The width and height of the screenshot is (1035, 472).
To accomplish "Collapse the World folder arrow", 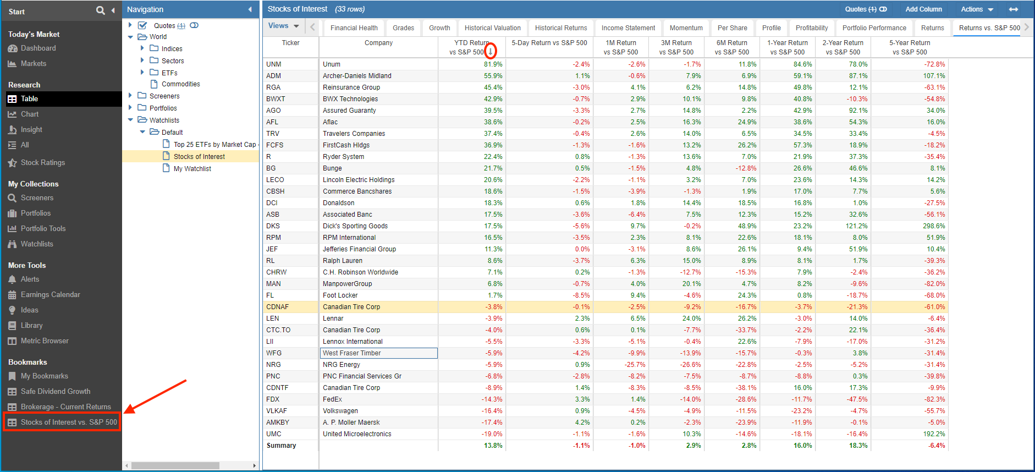I will [130, 37].
